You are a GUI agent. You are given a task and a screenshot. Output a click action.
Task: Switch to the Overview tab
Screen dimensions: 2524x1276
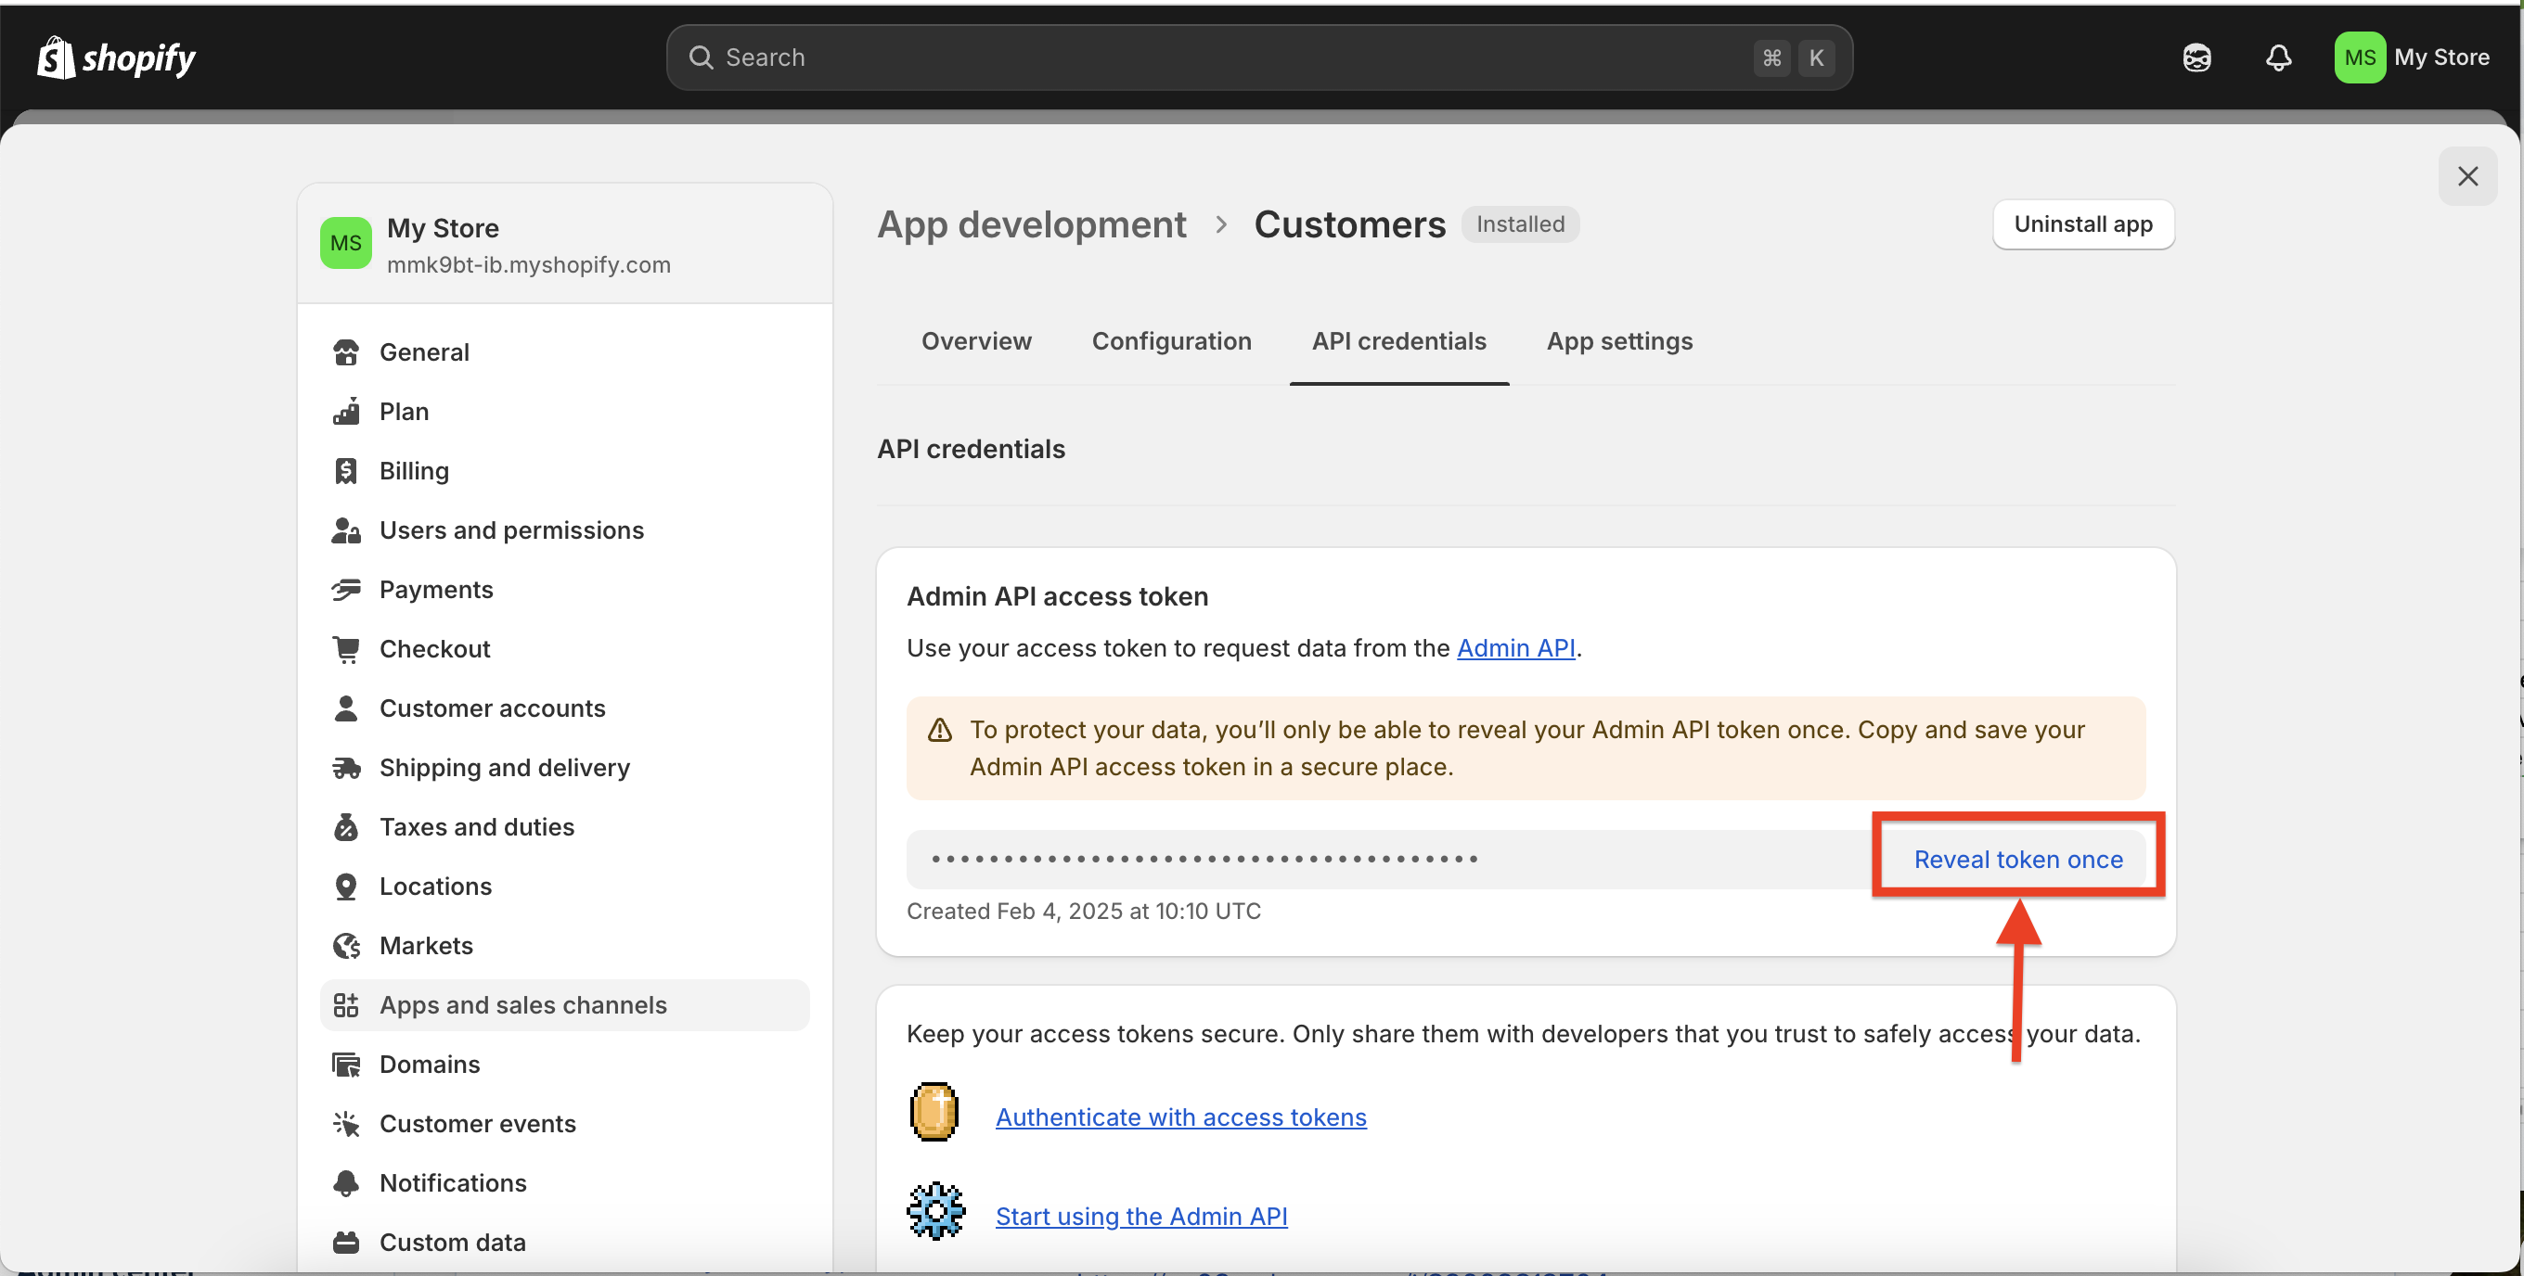[x=976, y=340]
